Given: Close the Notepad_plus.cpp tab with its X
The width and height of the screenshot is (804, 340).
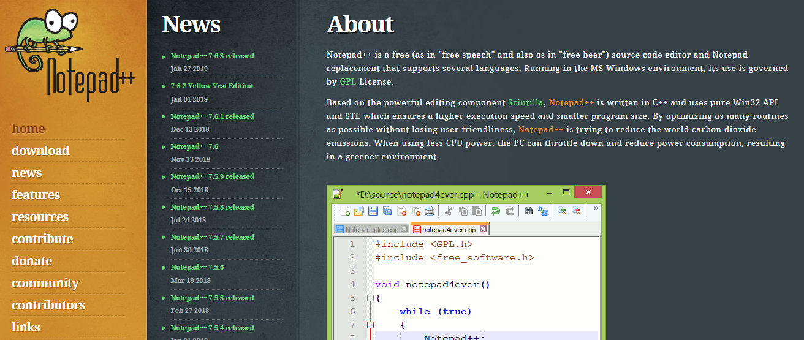Looking at the screenshot, I should coord(404,229).
